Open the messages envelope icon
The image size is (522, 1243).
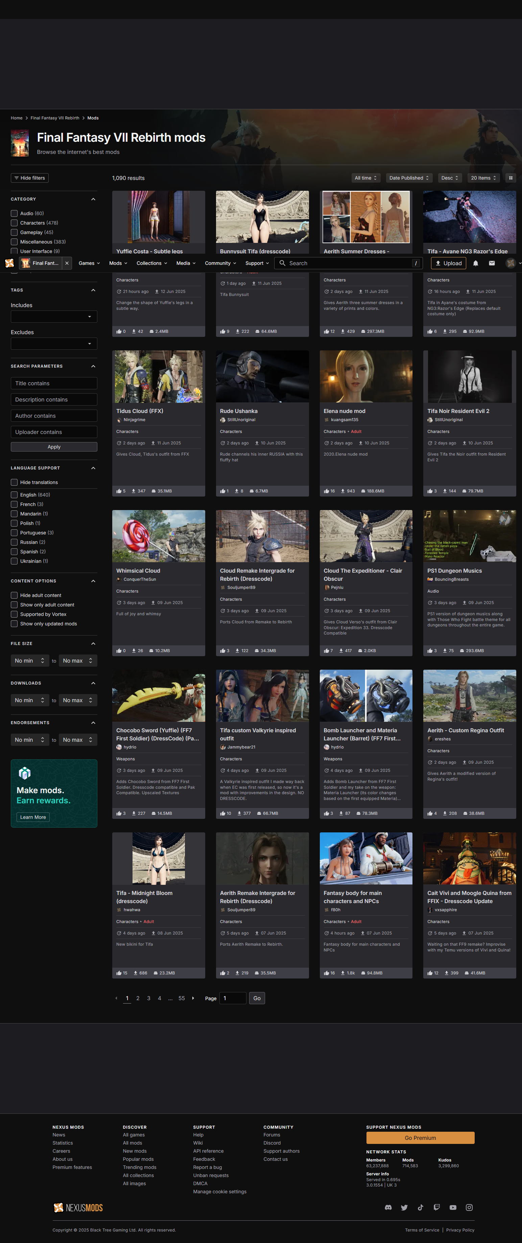pyautogui.click(x=492, y=263)
